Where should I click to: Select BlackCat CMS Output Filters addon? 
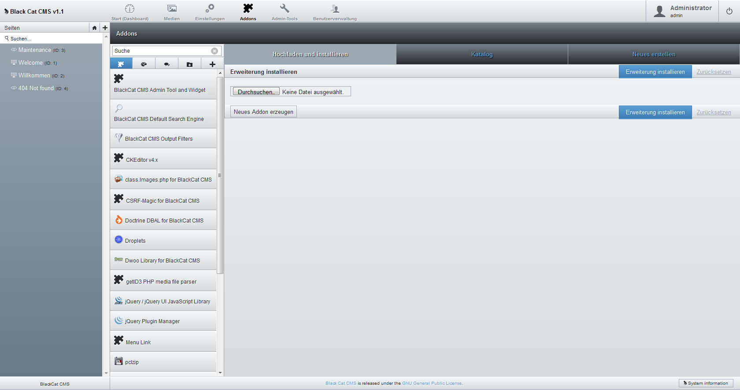tap(163, 139)
